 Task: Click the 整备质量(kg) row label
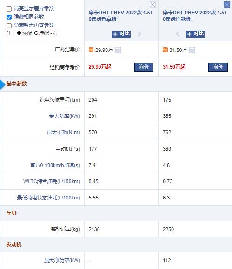66,229
